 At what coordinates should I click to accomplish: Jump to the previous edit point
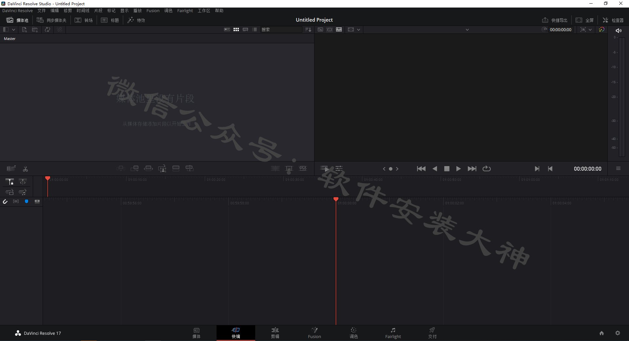550,169
